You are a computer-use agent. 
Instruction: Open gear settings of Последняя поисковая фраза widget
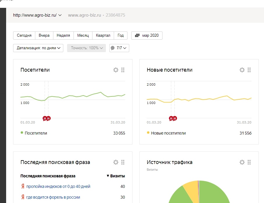coord(116,162)
